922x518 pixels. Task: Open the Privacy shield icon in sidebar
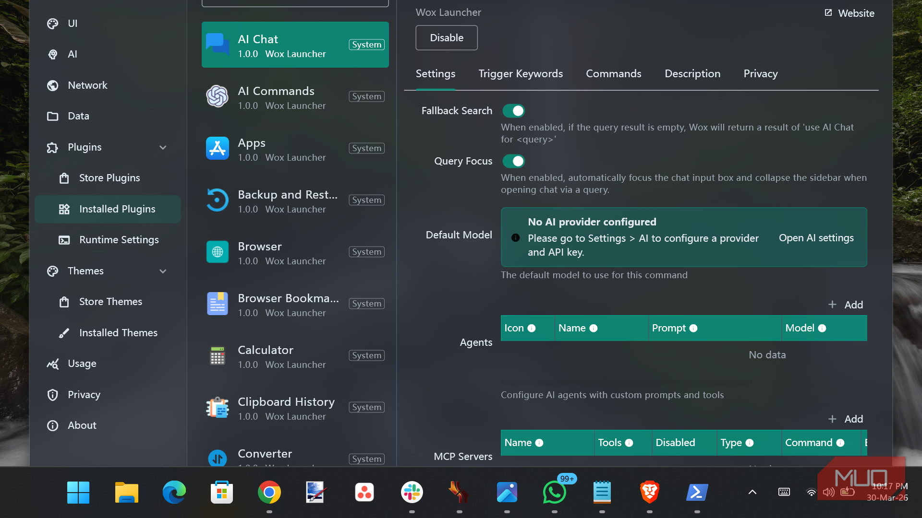pos(53,395)
